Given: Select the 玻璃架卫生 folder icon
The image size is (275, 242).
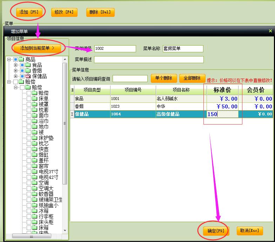Looking at the screenshot, I should click(34, 200).
